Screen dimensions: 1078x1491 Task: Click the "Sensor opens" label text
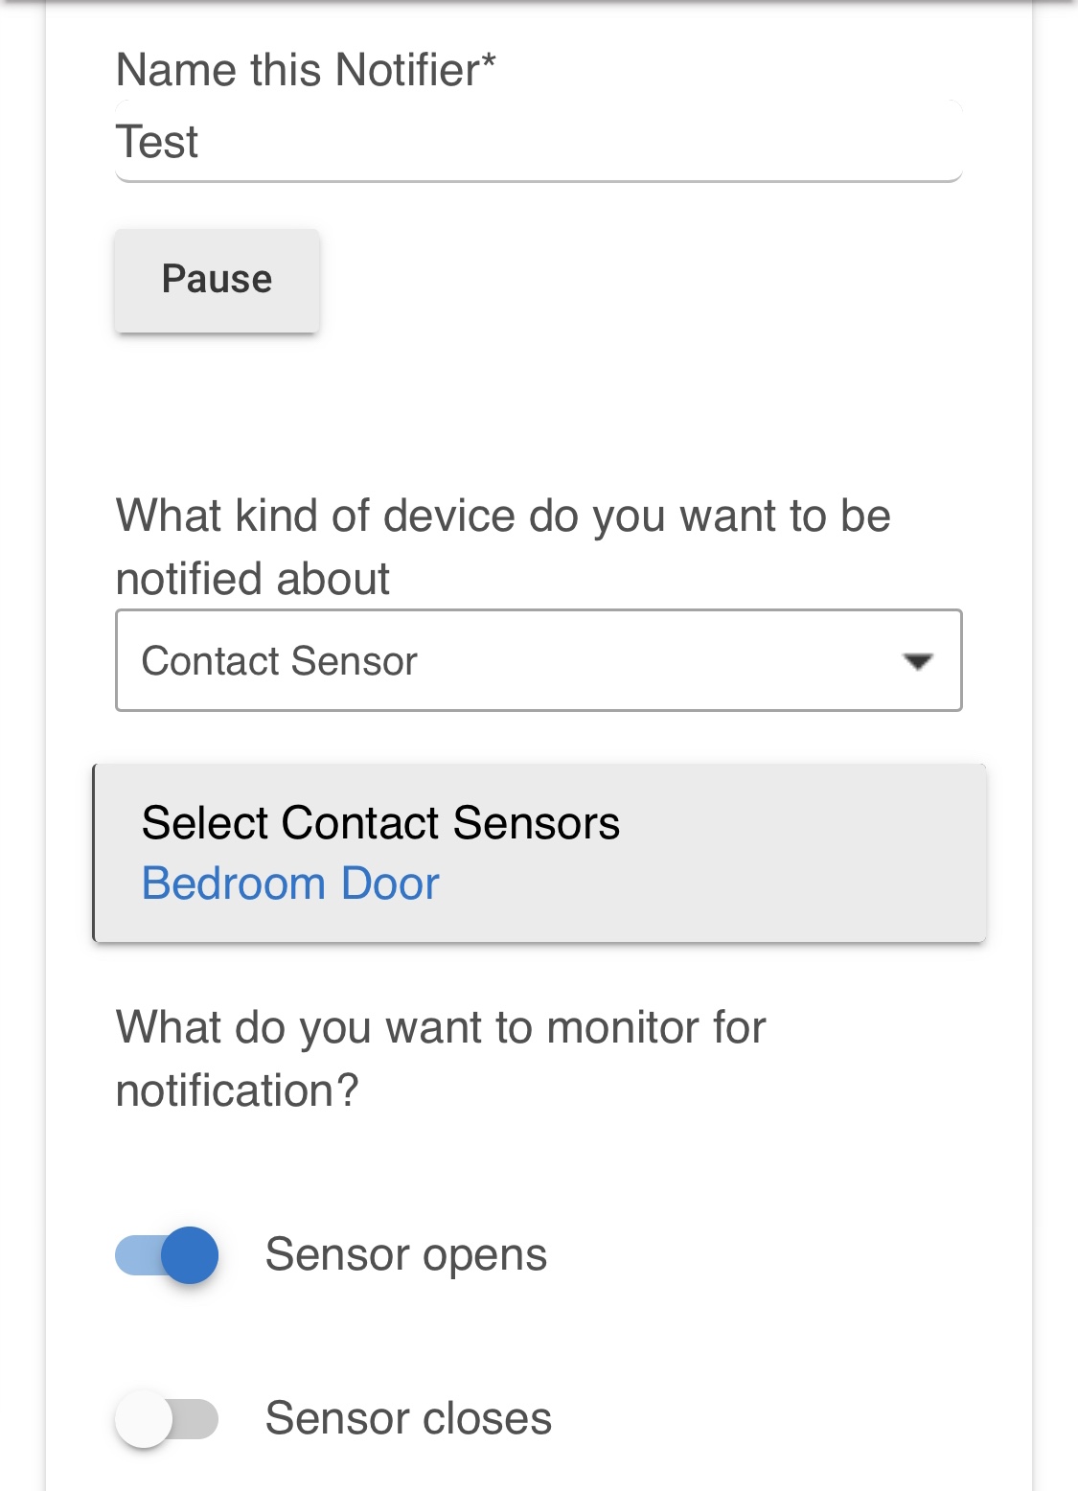pyautogui.click(x=406, y=1255)
